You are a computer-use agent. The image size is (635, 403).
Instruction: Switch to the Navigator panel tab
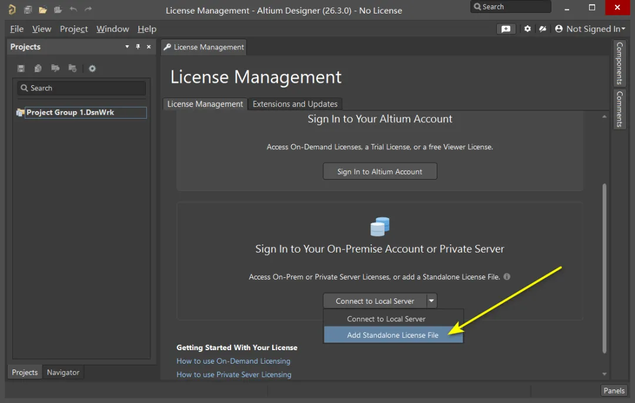63,372
